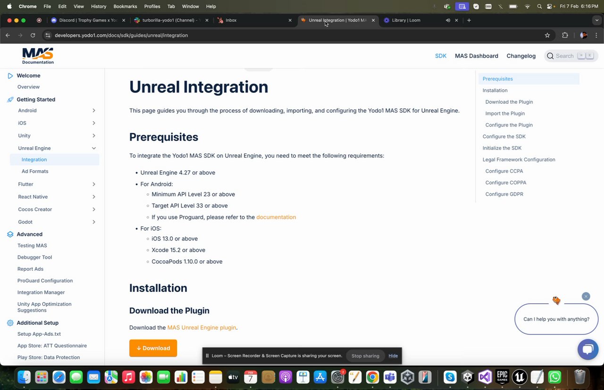Bookmark this page with the star icon

tap(547, 35)
